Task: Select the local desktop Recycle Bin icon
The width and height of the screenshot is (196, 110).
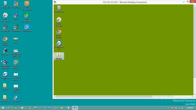Action: (x=5, y=5)
